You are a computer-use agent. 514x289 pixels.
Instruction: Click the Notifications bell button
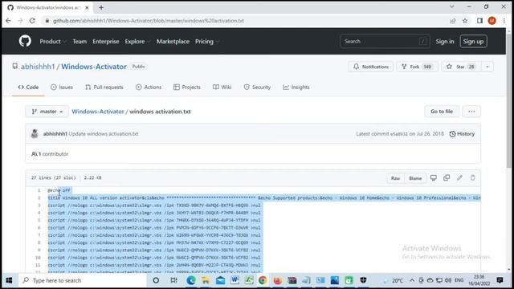coord(371,67)
